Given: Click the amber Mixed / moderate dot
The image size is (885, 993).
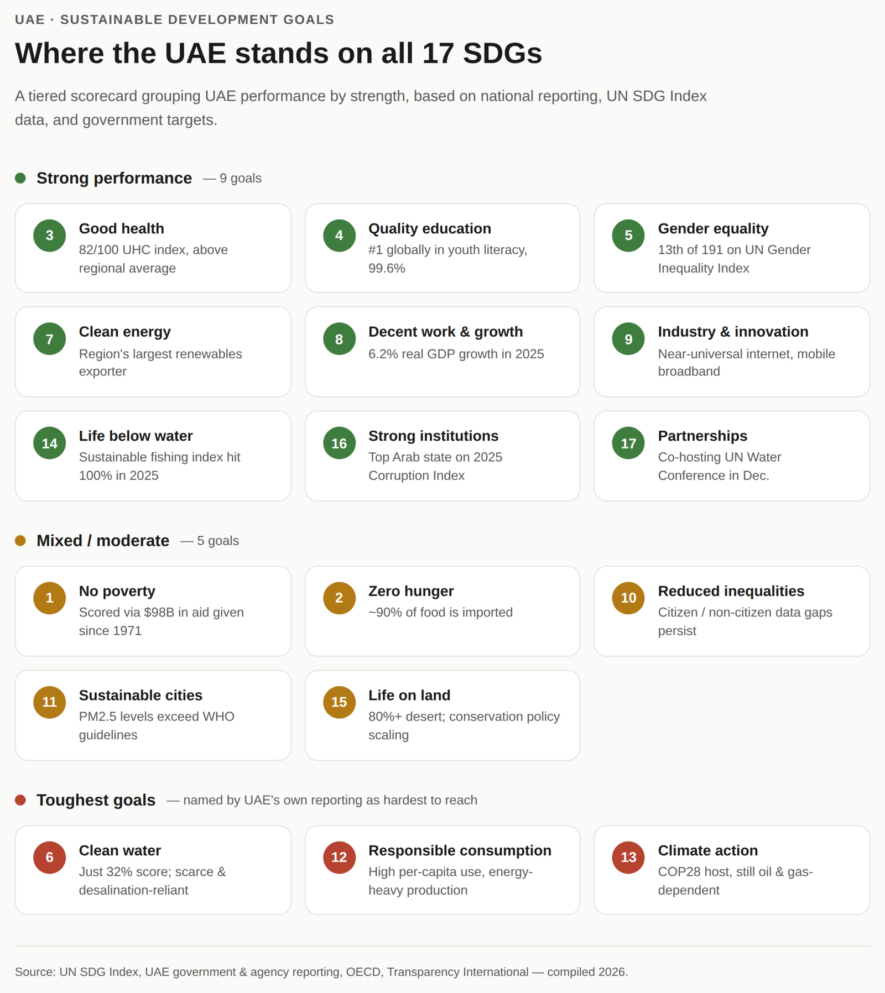Looking at the screenshot, I should tap(20, 541).
